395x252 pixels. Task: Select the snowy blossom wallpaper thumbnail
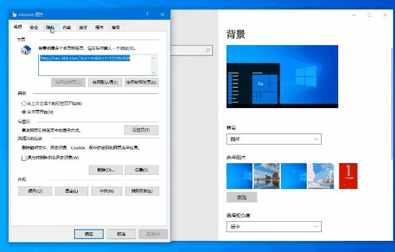coord(321,176)
